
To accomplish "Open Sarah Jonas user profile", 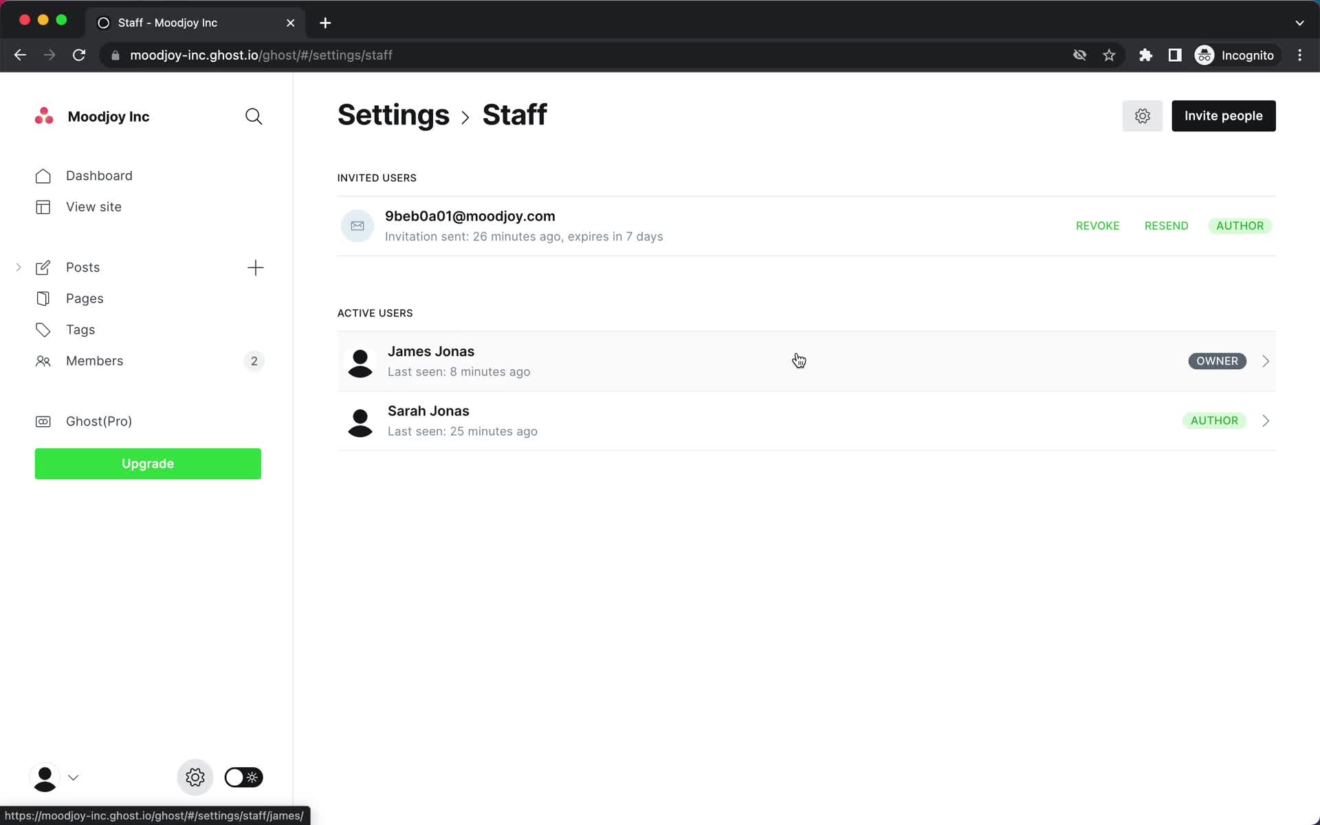I will pyautogui.click(x=806, y=421).
